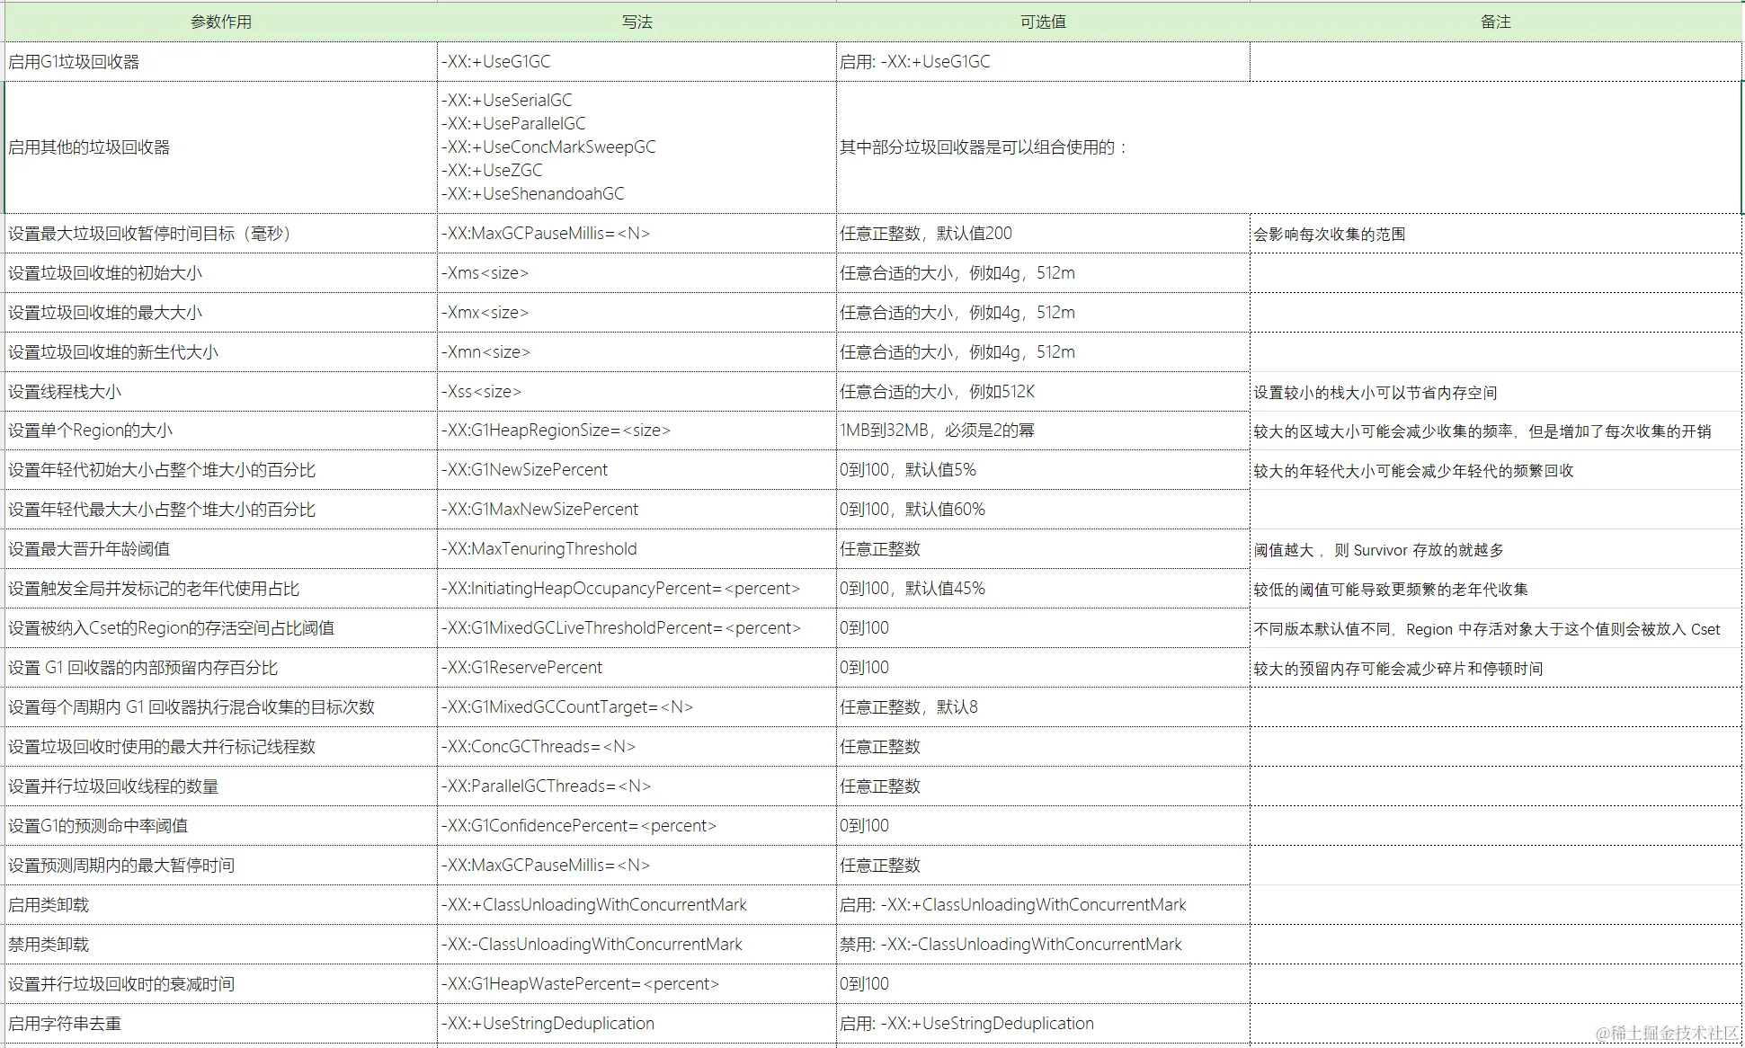Select the 启用字符串去重 cell
Viewport: 1745px width, 1048px height.
tap(65, 1024)
